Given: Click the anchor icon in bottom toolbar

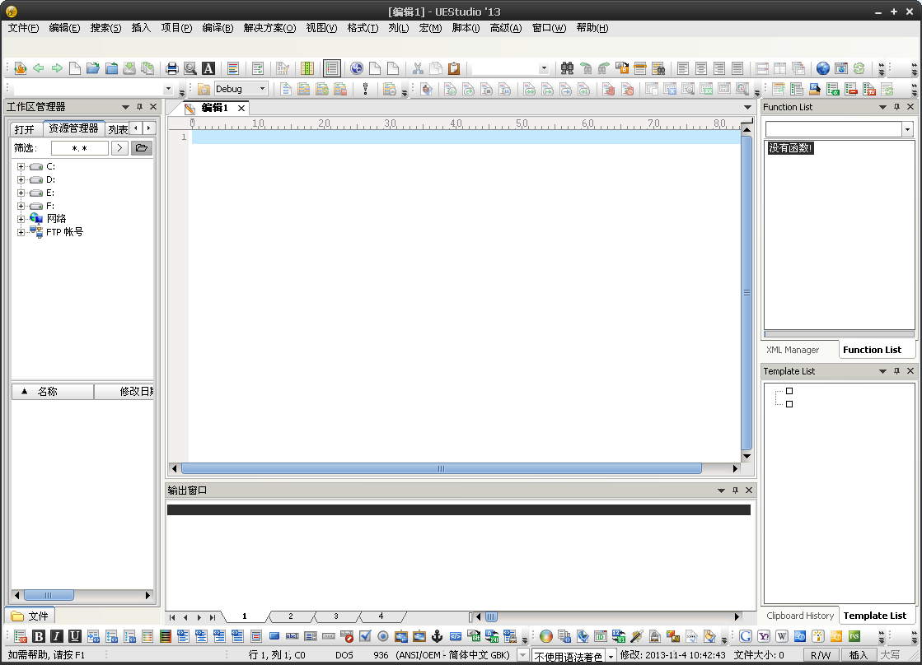Looking at the screenshot, I should [x=438, y=636].
